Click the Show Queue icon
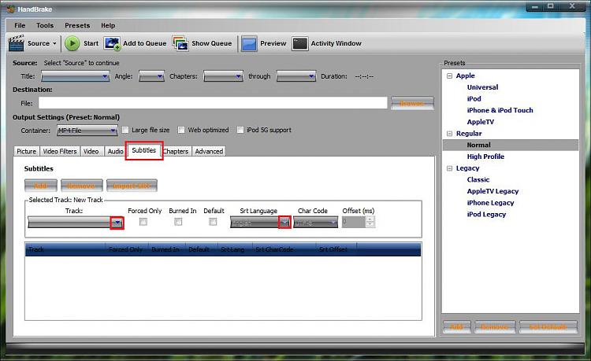 point(180,43)
